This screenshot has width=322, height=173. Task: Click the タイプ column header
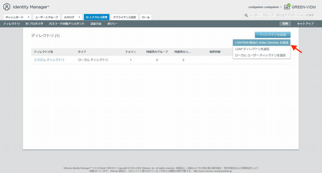point(82,52)
